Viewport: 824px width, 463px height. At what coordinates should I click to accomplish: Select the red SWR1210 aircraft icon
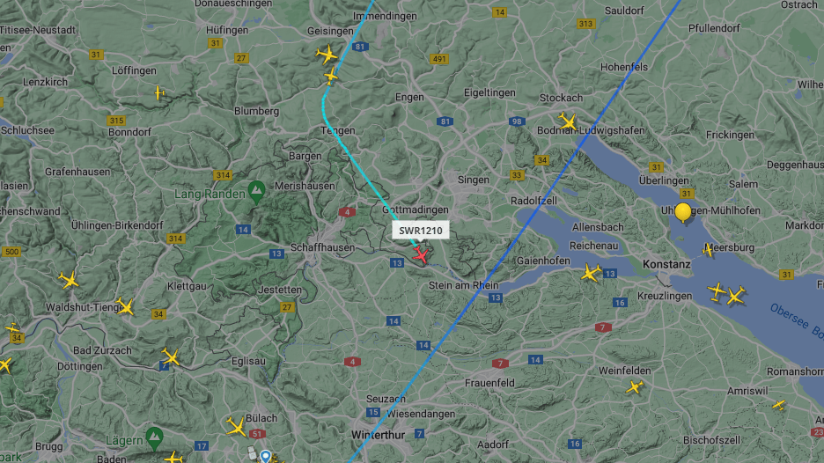pyautogui.click(x=421, y=255)
